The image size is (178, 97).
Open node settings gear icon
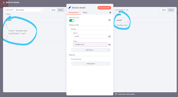point(110,12)
